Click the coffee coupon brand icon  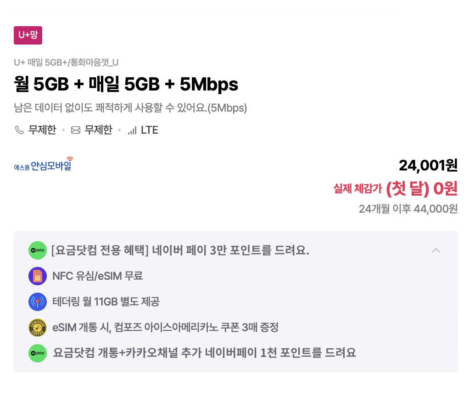[x=37, y=328]
